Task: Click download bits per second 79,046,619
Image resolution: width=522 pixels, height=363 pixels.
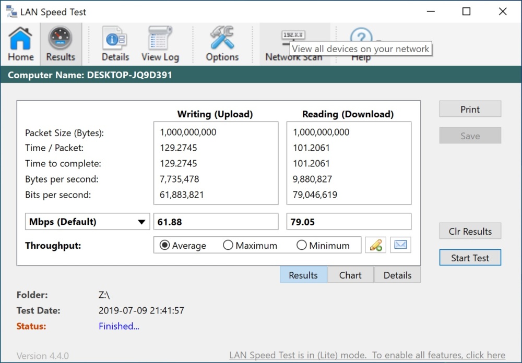Action: coord(315,195)
